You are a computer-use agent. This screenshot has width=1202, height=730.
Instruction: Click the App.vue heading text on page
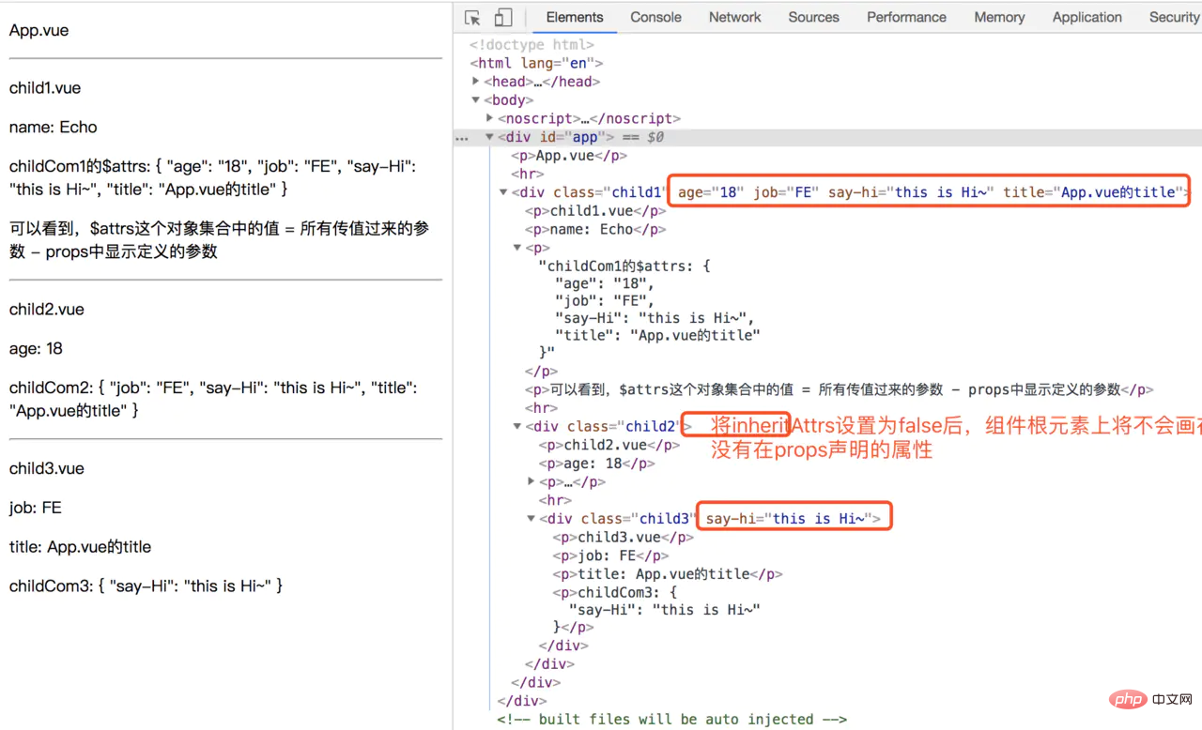39,31
